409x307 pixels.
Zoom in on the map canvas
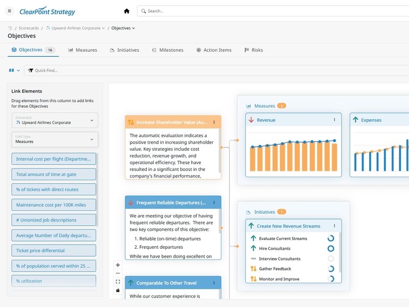[x=118, y=265]
